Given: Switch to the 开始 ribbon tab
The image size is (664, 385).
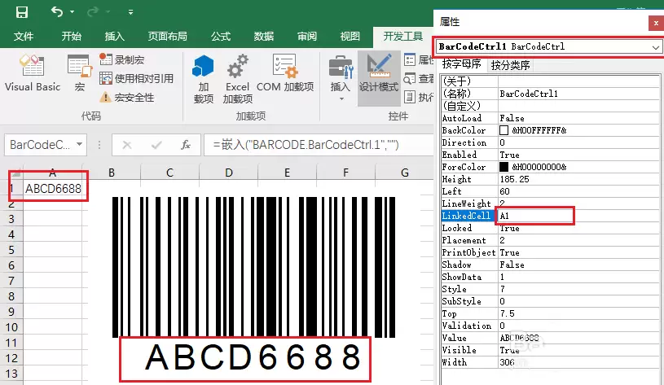Looking at the screenshot, I should pyautogui.click(x=71, y=37).
